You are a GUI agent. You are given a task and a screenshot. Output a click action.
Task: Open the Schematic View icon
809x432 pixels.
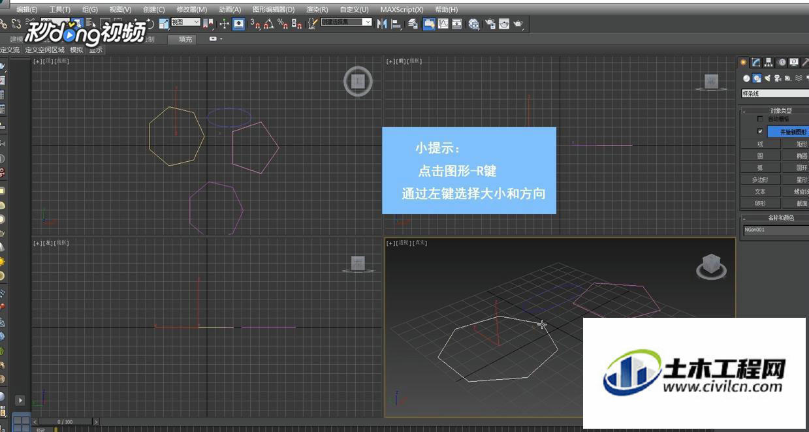pos(457,24)
